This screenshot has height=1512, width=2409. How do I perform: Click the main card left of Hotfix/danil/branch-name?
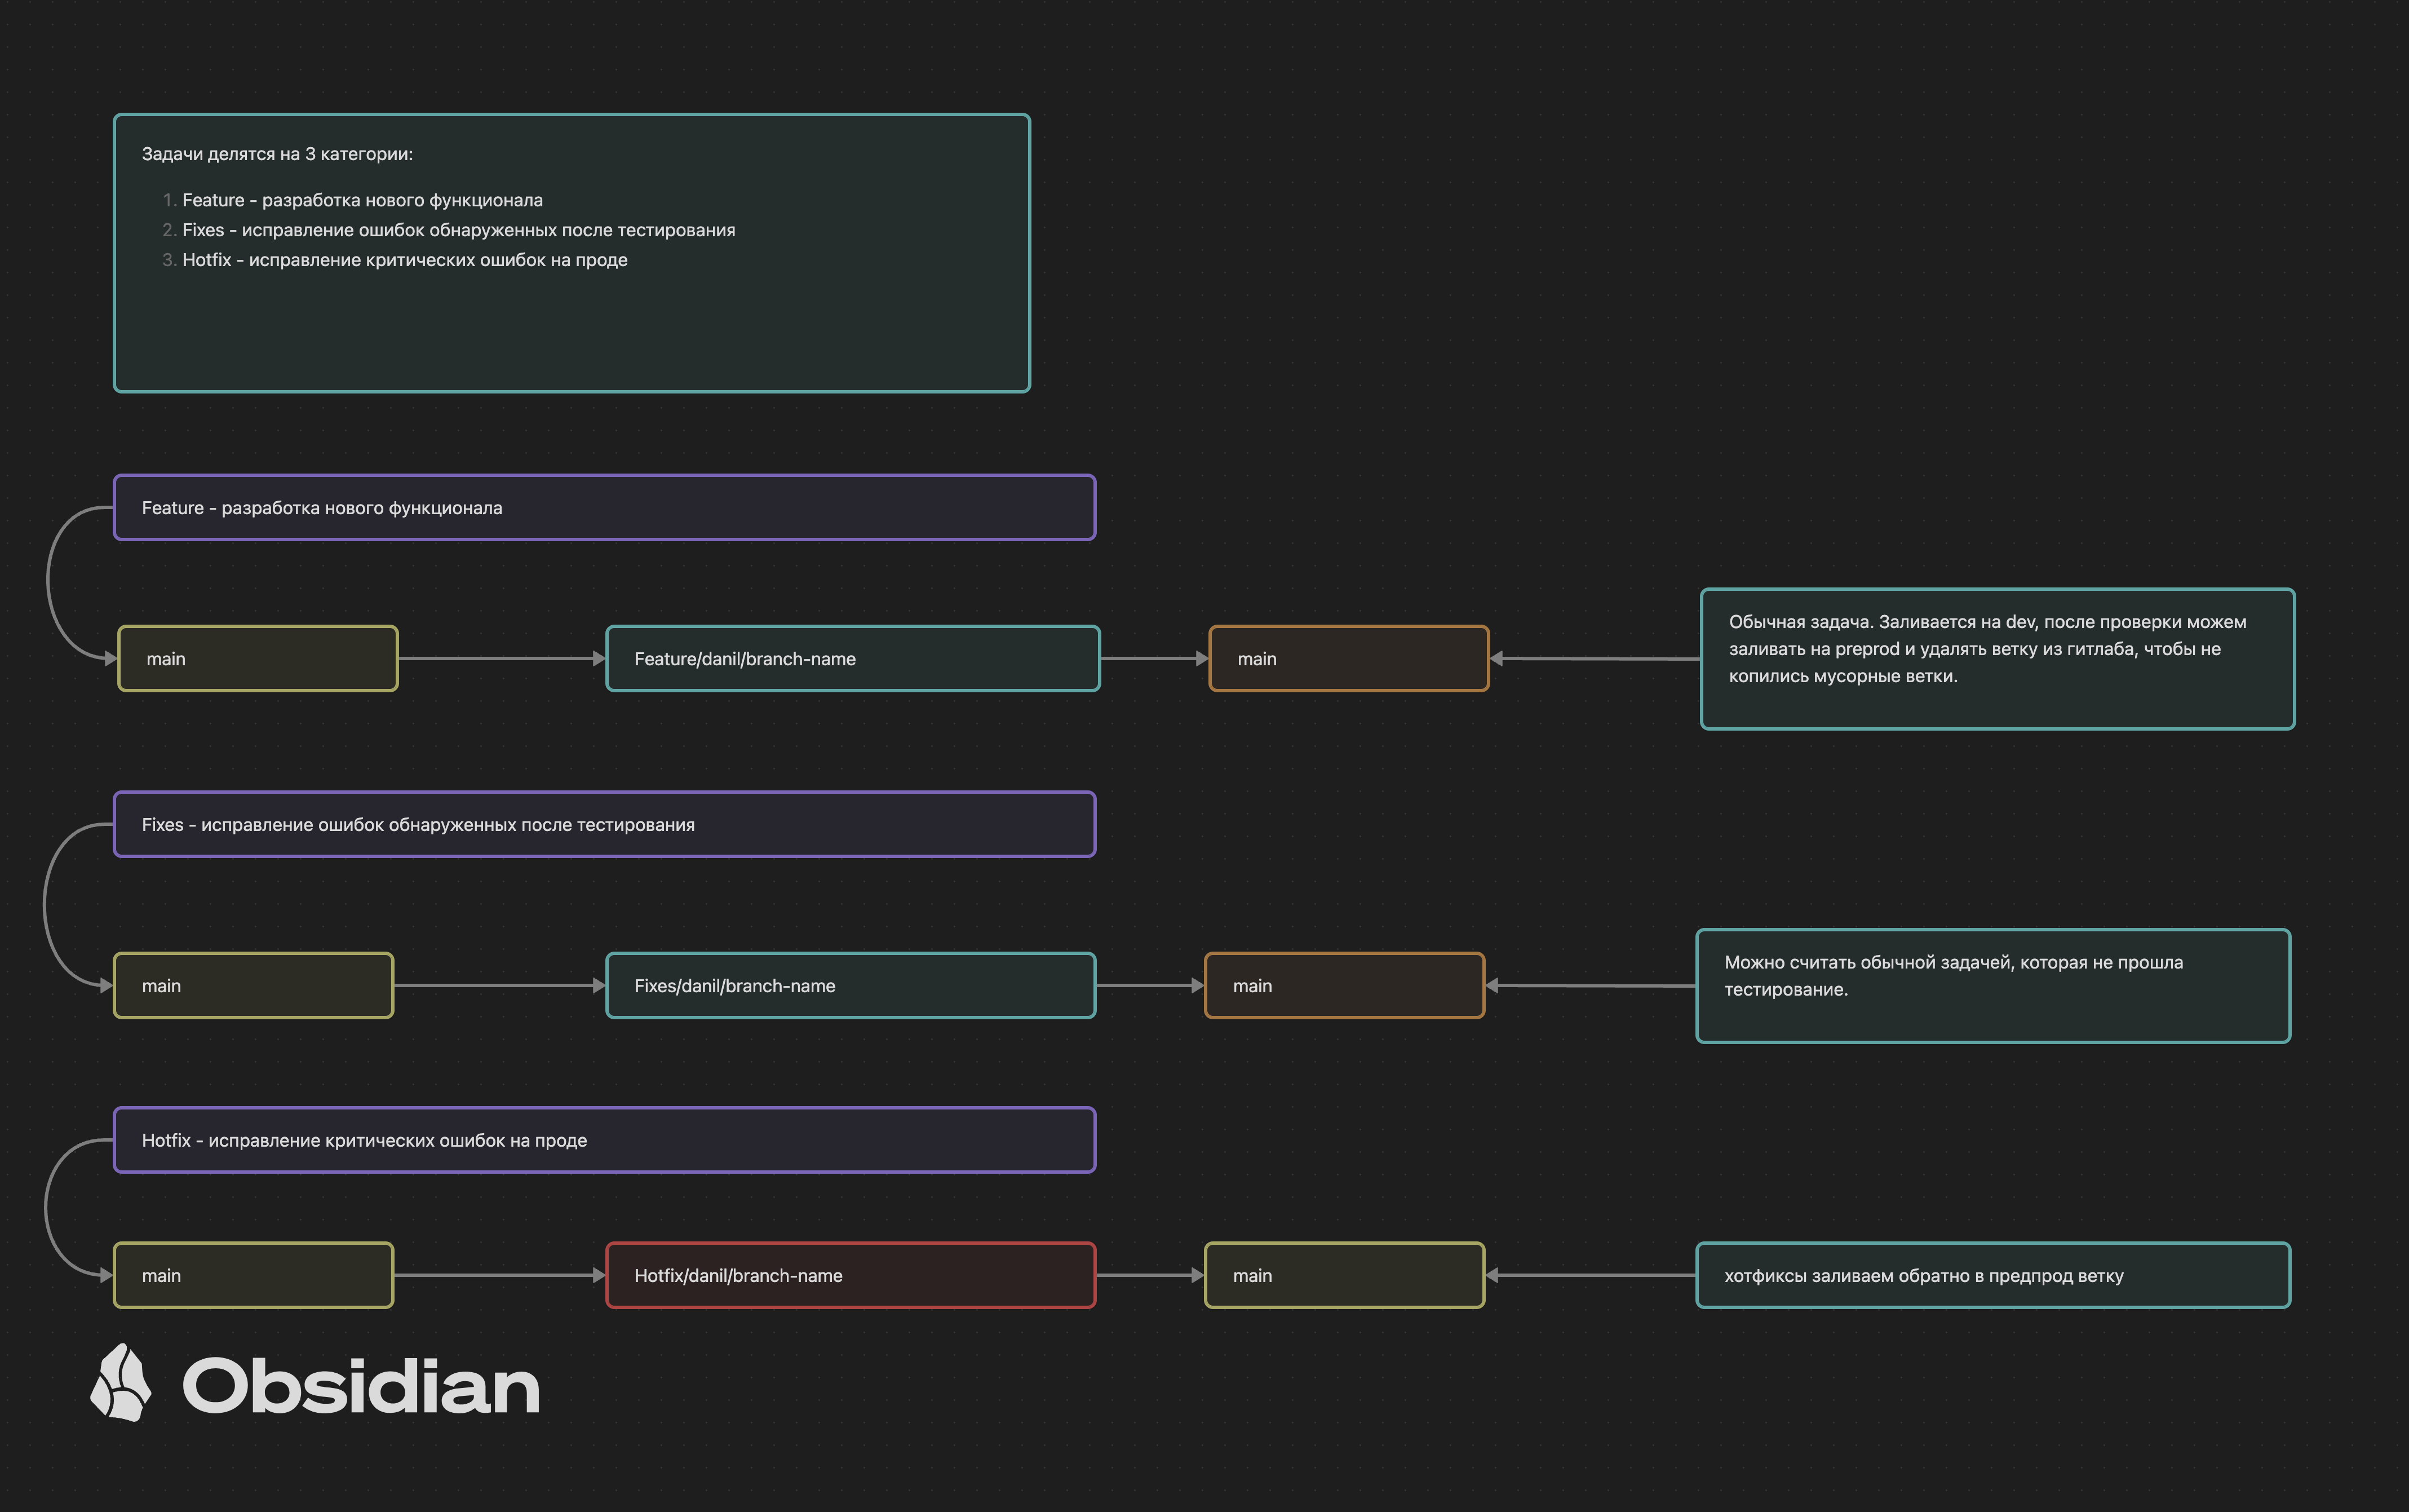coord(254,1276)
